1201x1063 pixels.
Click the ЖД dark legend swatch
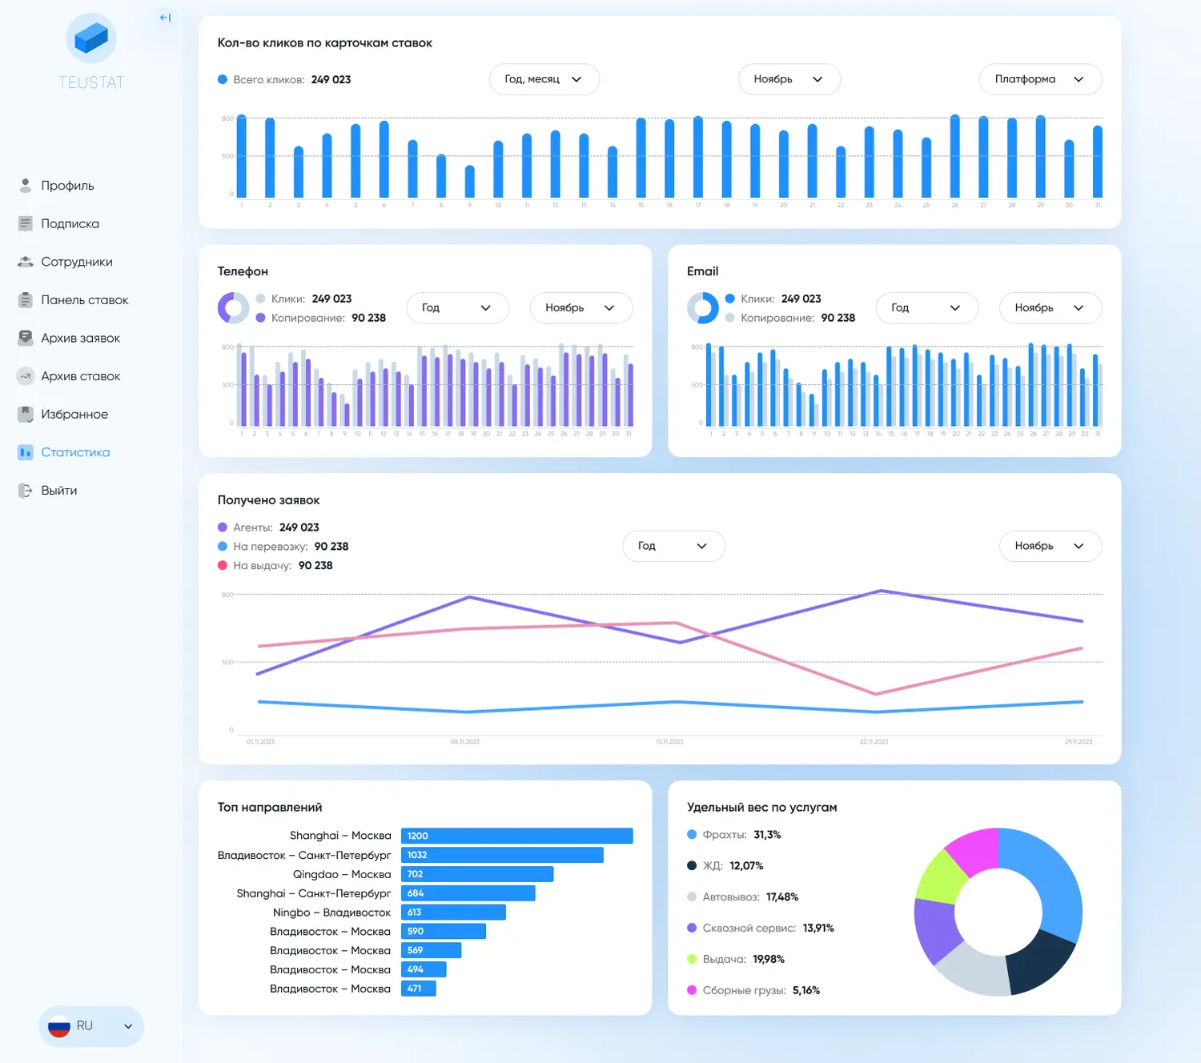[x=692, y=866]
